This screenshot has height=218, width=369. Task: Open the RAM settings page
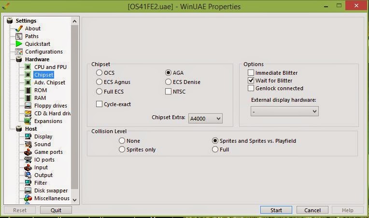(x=40, y=98)
